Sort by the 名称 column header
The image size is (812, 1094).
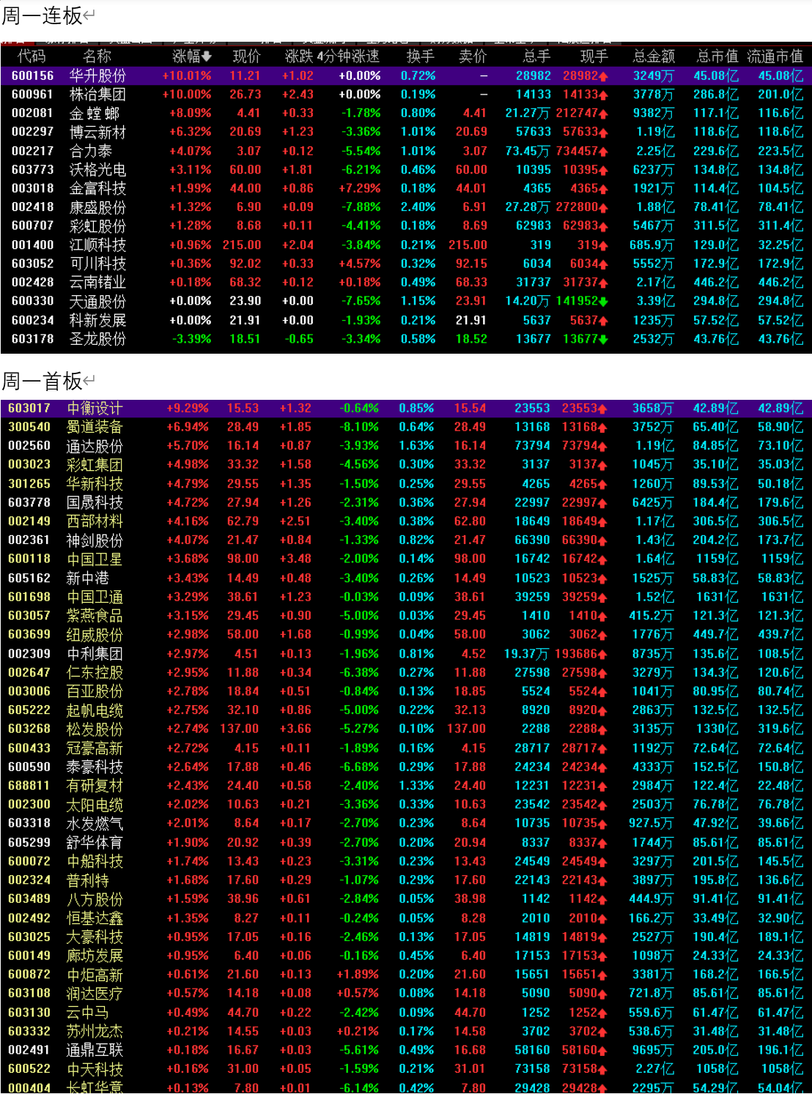pyautogui.click(x=97, y=56)
